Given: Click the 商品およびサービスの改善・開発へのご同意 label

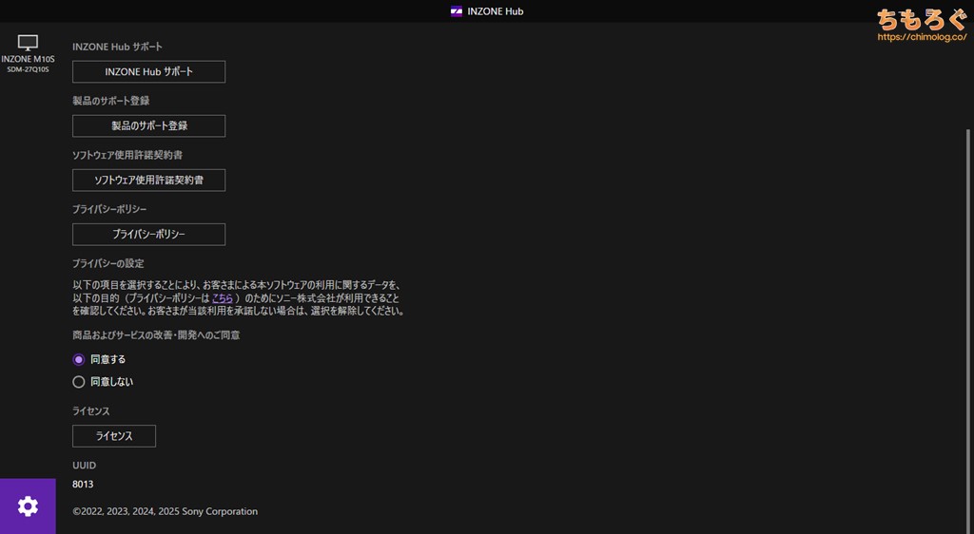Looking at the screenshot, I should tap(156, 335).
